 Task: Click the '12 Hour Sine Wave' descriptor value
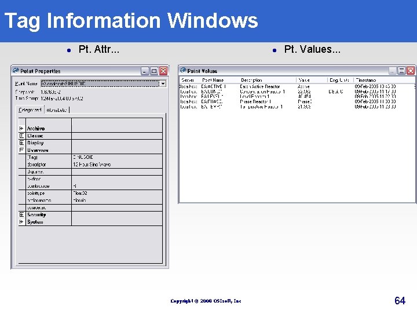pos(92,165)
